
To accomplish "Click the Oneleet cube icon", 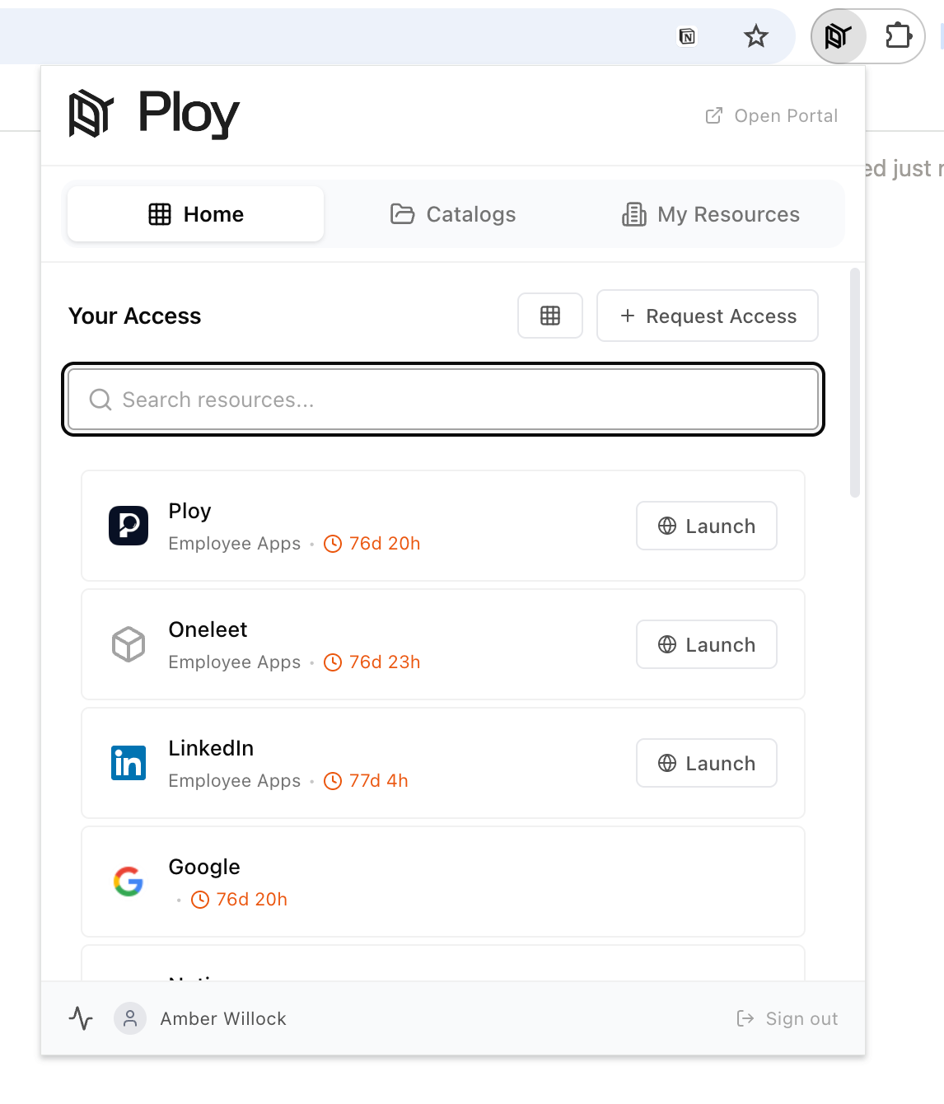I will pos(129,644).
